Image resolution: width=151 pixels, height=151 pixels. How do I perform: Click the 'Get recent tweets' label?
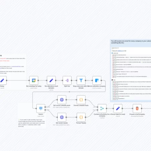pos(62,123)
